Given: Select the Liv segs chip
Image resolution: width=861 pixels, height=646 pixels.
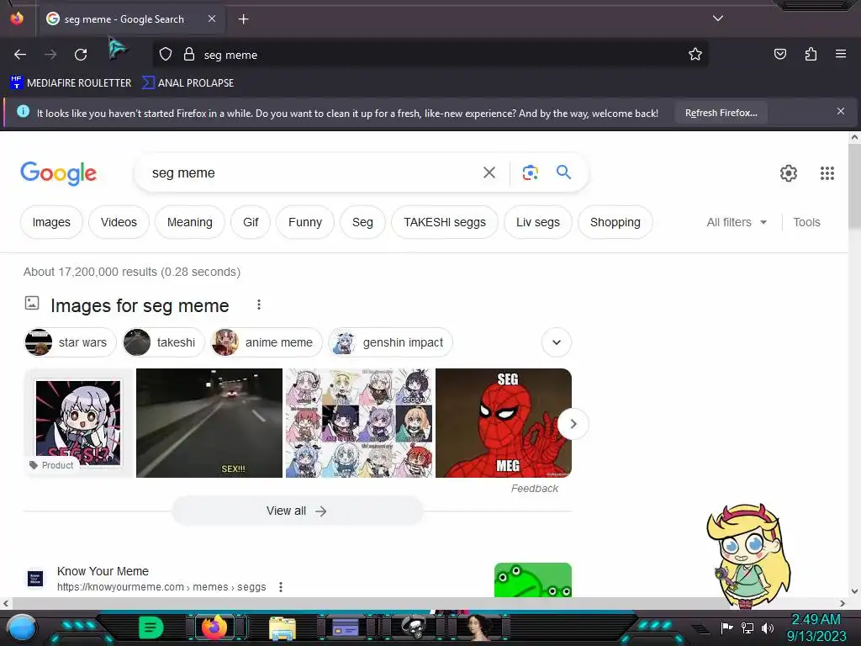Looking at the screenshot, I should click(x=537, y=222).
